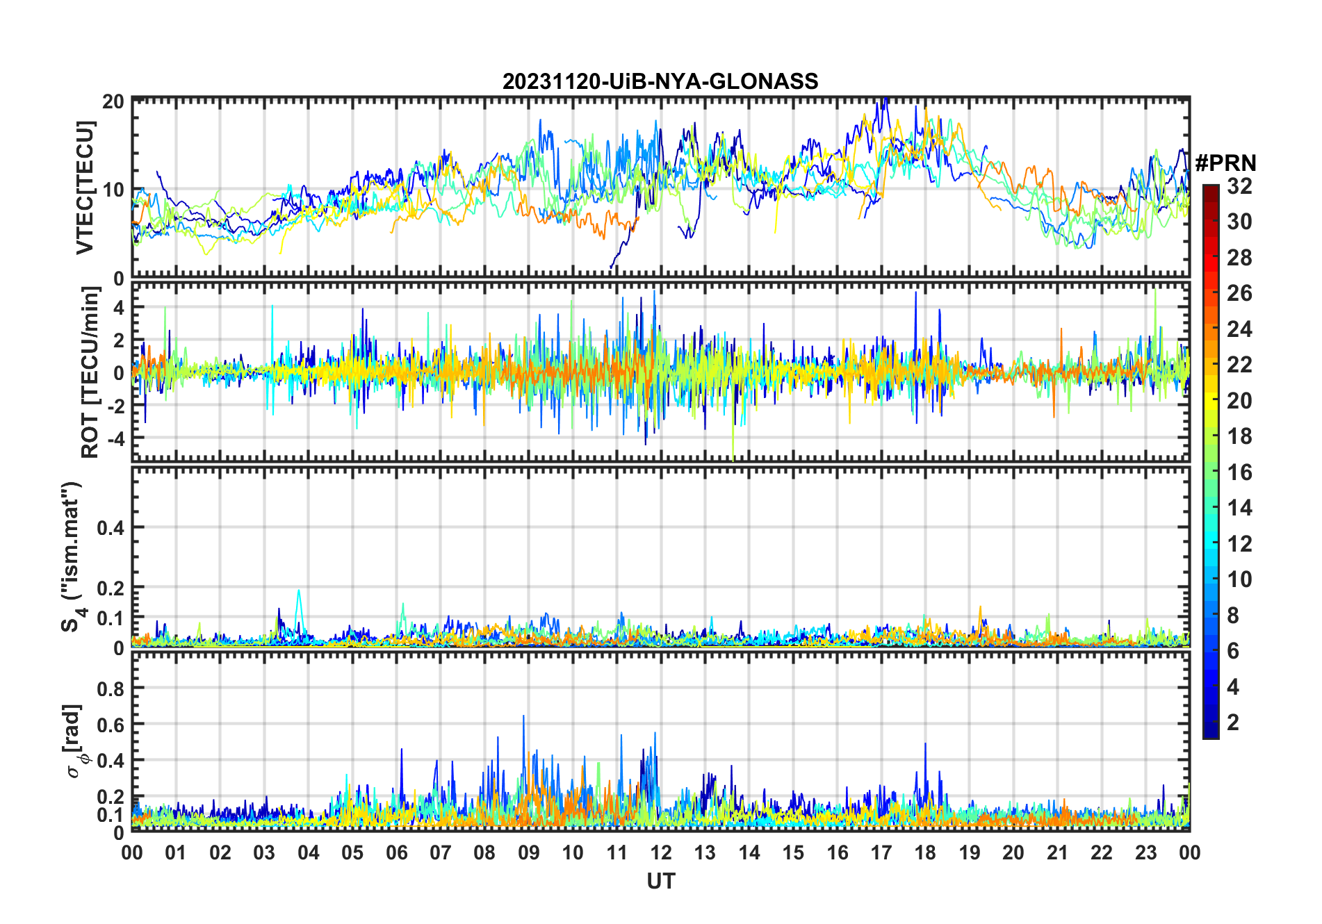Click UT axis hour label 21
Image resolution: width=1322 pixels, height=924 pixels.
click(1058, 853)
